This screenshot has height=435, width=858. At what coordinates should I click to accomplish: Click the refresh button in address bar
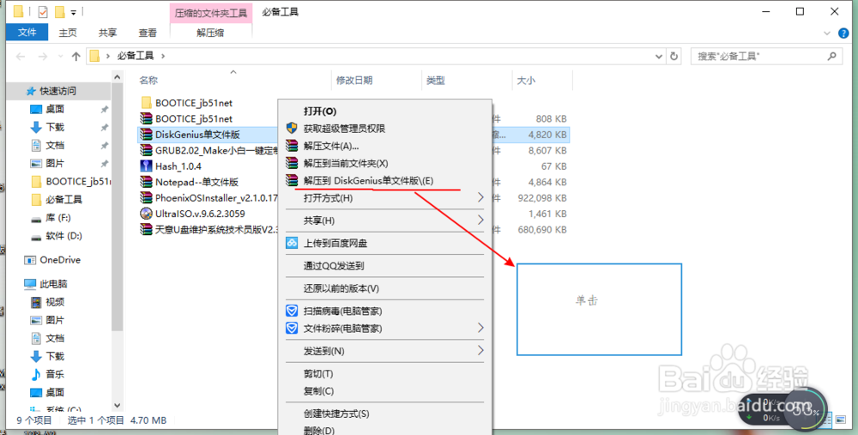pos(674,56)
